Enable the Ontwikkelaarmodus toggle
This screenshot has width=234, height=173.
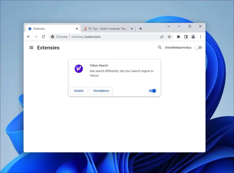coord(198,48)
